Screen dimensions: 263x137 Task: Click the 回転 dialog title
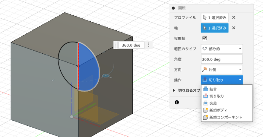pyautogui.click(x=182, y=8)
